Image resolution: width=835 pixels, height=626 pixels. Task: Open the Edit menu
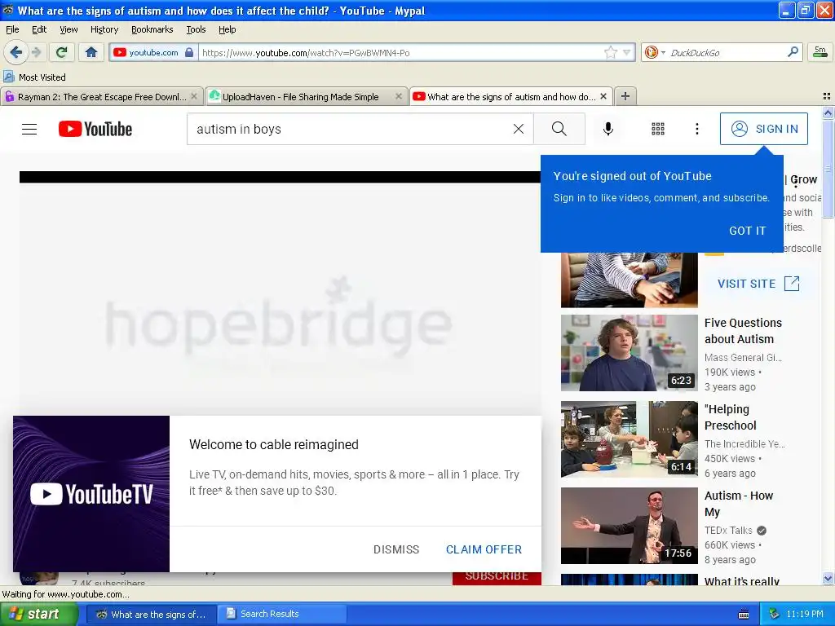click(x=39, y=29)
